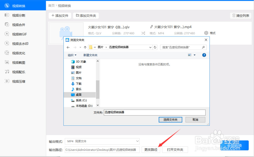This screenshot has height=157, width=254.
Task: Click the change view icon
Action: [189, 55]
